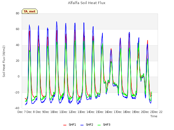174x130 pixels.
Task: Click the Dec 7 x-axis label
Action: pos(21,112)
